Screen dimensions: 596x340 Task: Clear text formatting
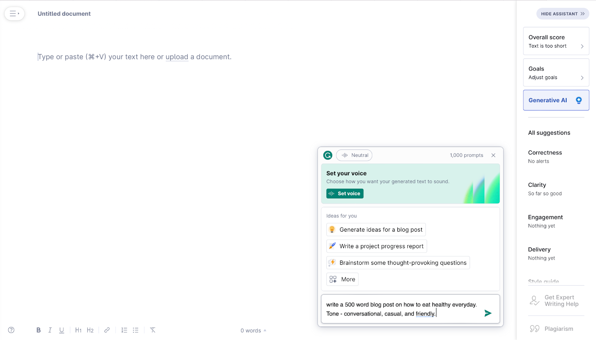153,330
